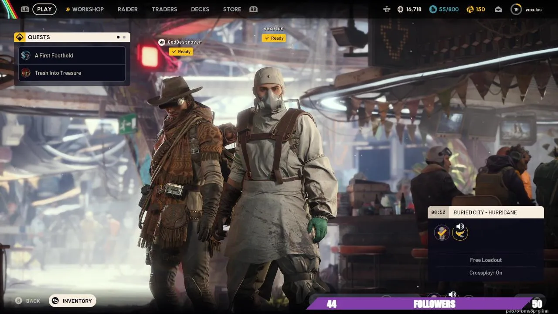
Task: Toggle vexulus's Ready status badge
Action: point(274,38)
